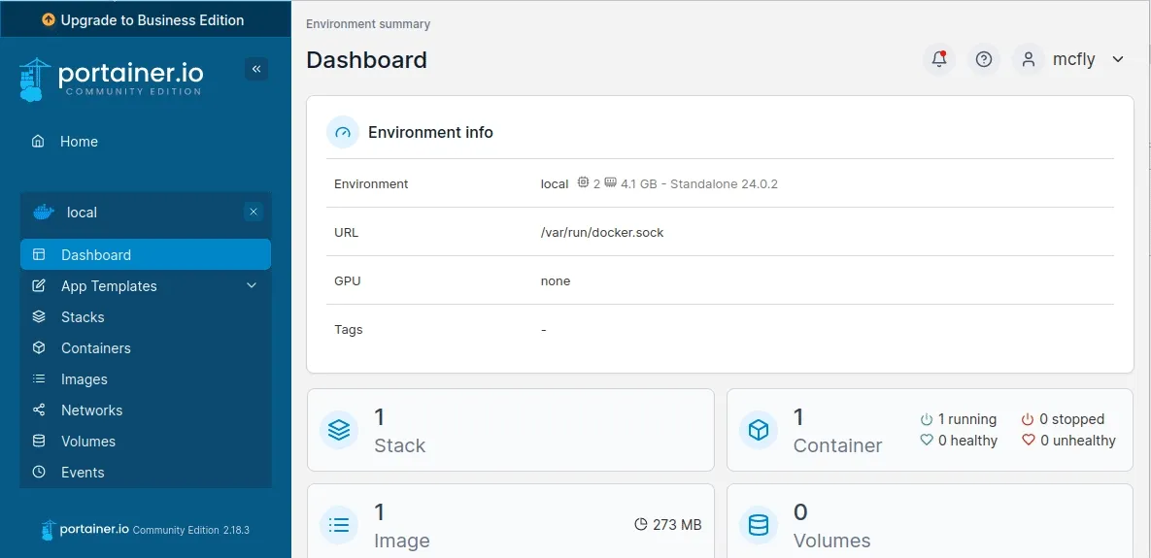Close the local environment with the X button
The height and width of the screenshot is (558, 1151).
tap(254, 212)
